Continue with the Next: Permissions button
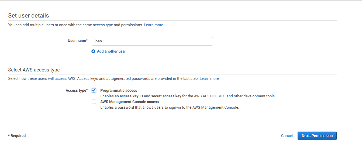Image resolution: width=362 pixels, height=151 pixels. pos(317,136)
